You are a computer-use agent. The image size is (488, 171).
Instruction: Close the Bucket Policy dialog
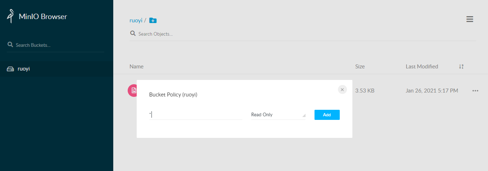342,90
